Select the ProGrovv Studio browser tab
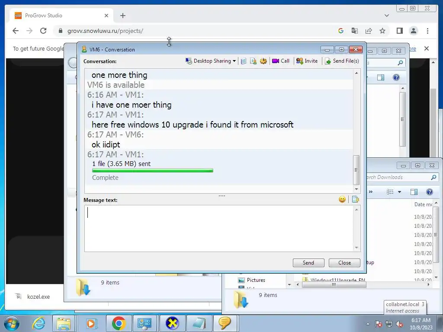The width and height of the screenshot is (443, 332). coord(61,16)
